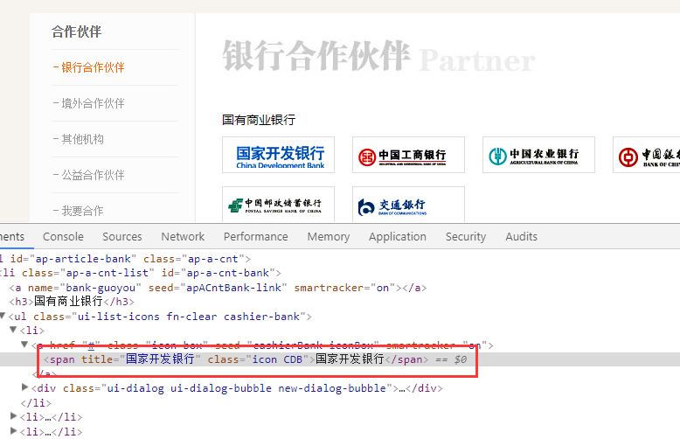This screenshot has height=439, width=680.
Task: Switch to the Network tab
Action: (x=183, y=236)
